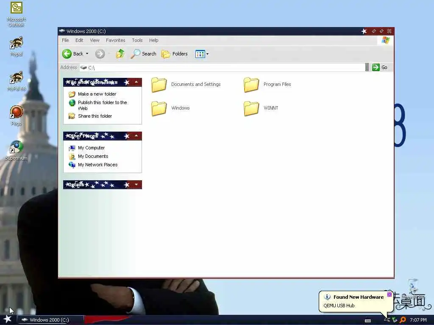Screen dimensions: 434x325
Task: Click the drive icon in address bar
Action: click(x=83, y=67)
